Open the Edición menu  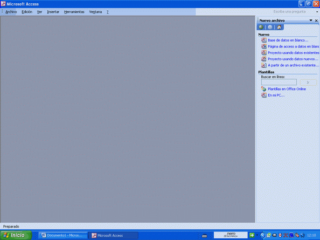[x=27, y=12]
